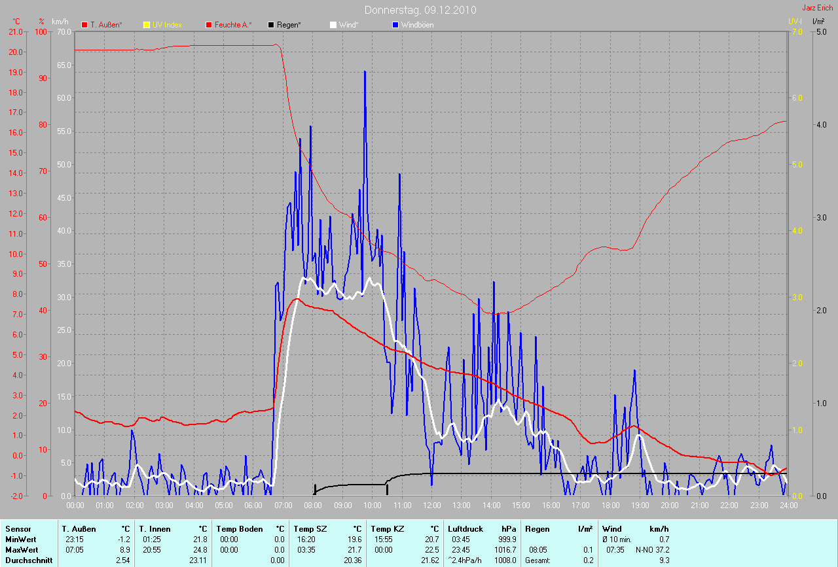The image size is (838, 567).
Task: Click the '70.0' km/h axis tick
Action: [64, 31]
